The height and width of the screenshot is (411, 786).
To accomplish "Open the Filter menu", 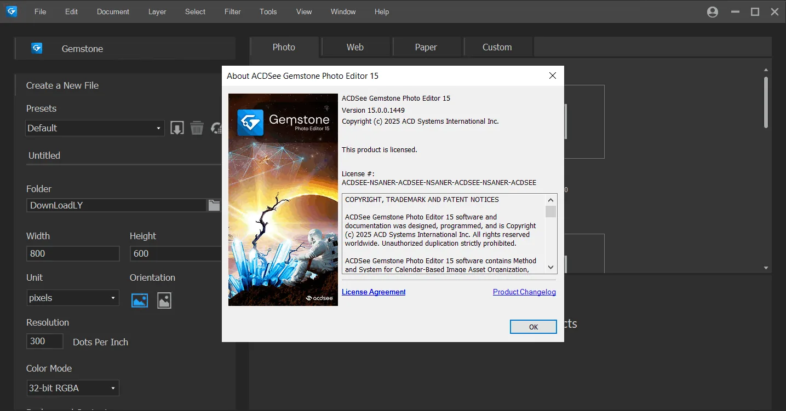I will point(233,11).
